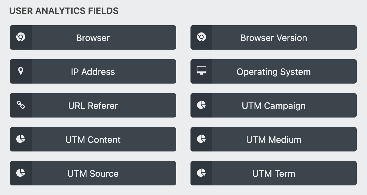367x195 pixels.
Task: Click the pie chart icon on UTM Content
Action: point(21,139)
